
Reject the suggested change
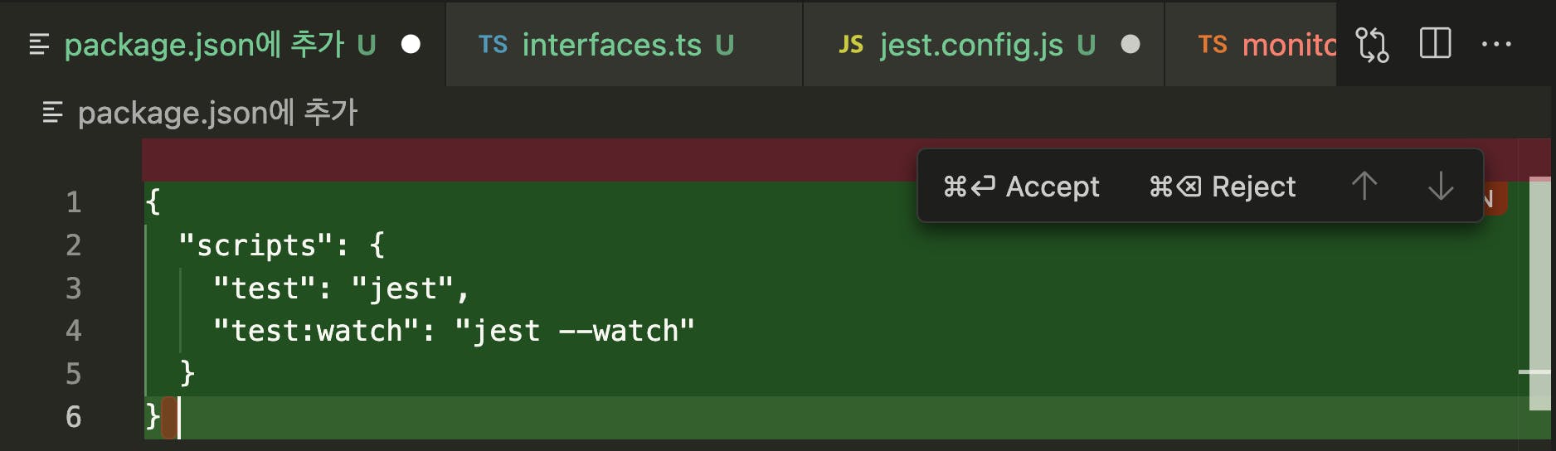point(1223,187)
